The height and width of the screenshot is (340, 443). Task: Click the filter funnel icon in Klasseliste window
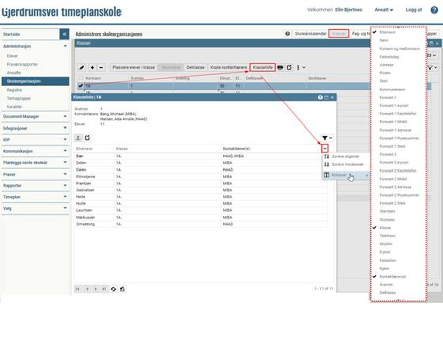pos(325,138)
